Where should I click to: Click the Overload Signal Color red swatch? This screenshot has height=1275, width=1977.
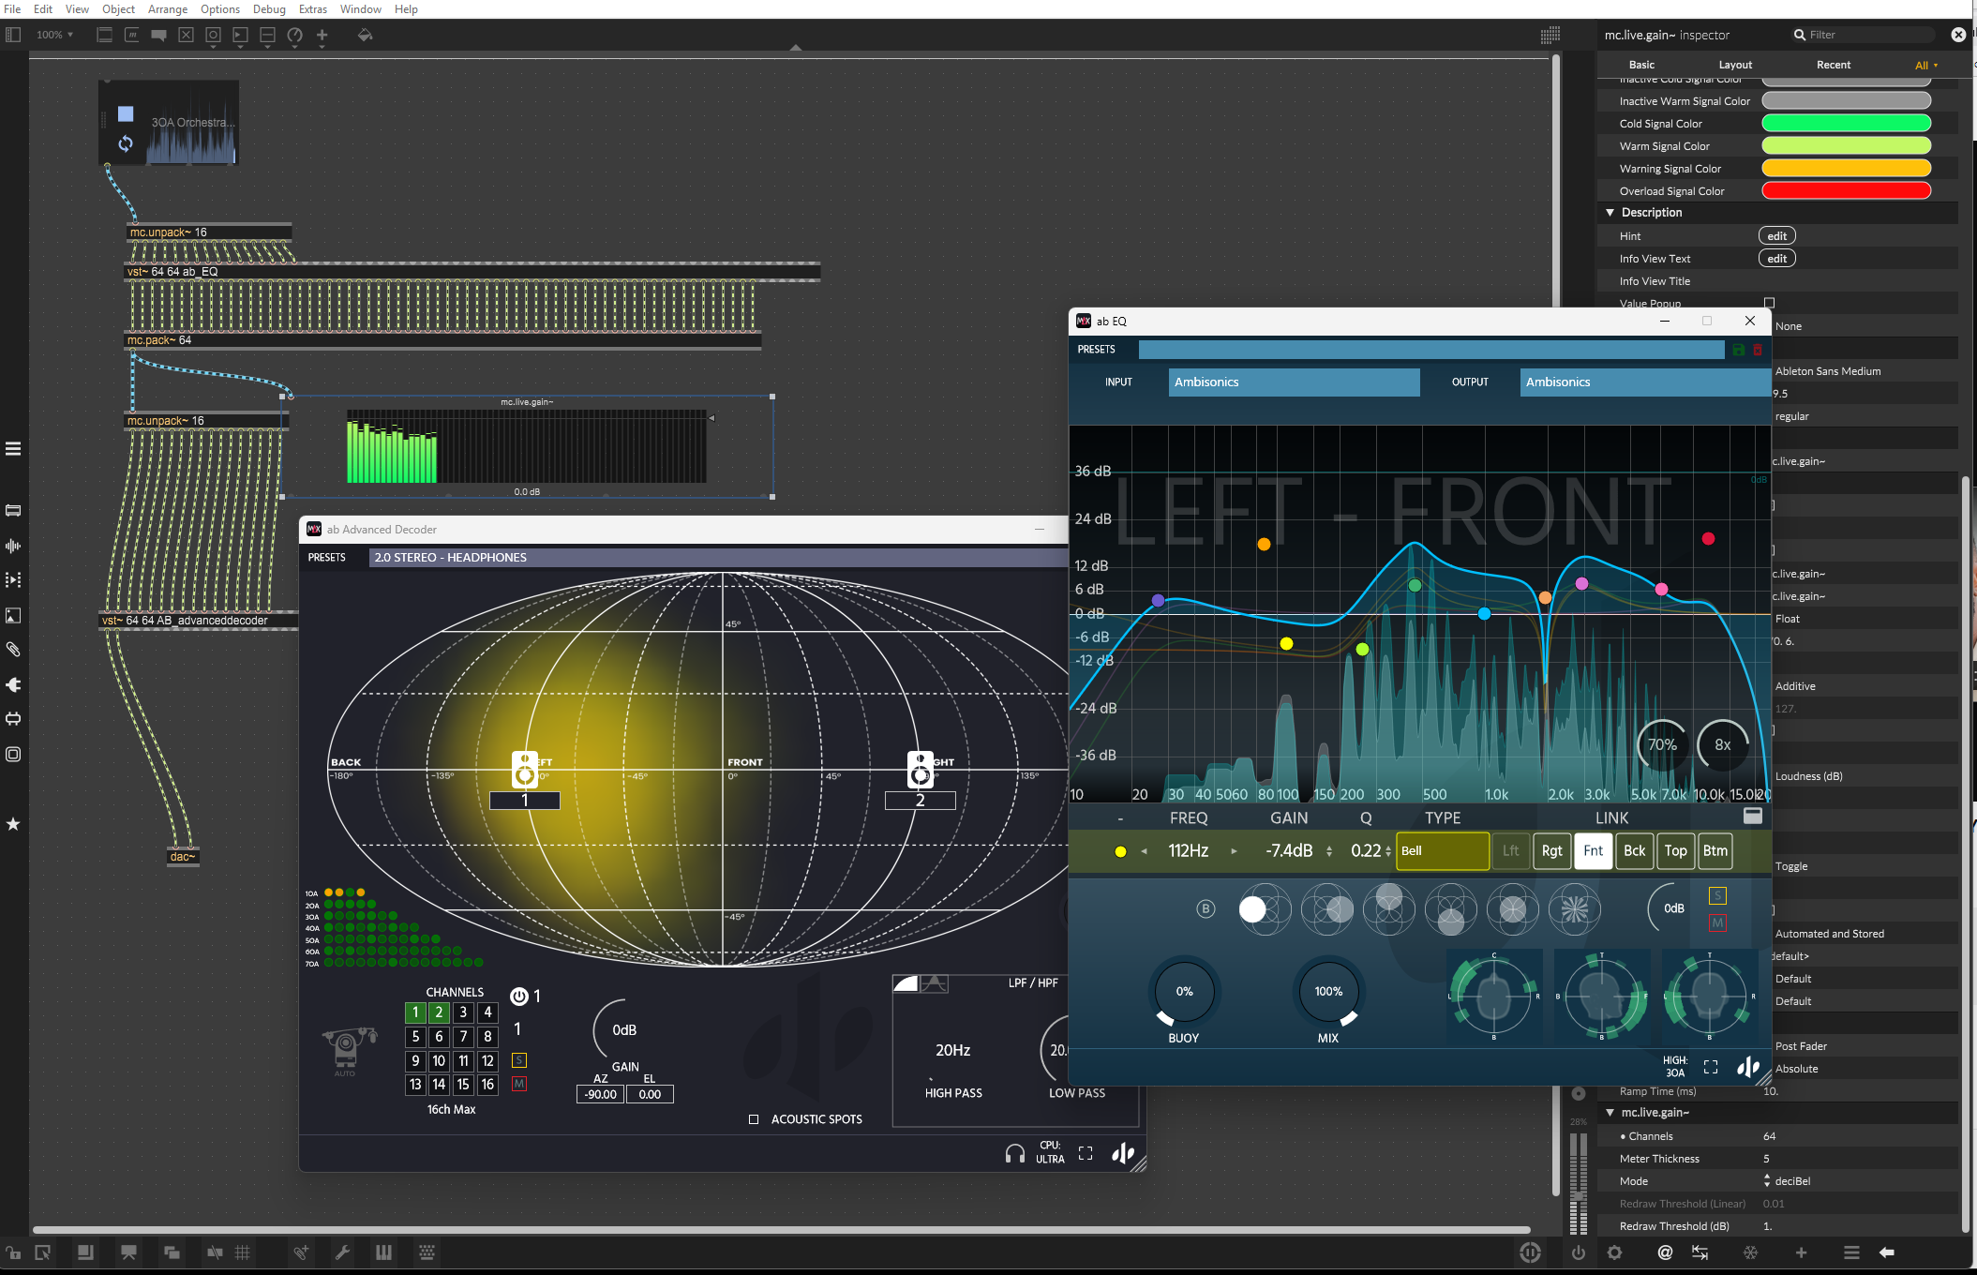1846,191
